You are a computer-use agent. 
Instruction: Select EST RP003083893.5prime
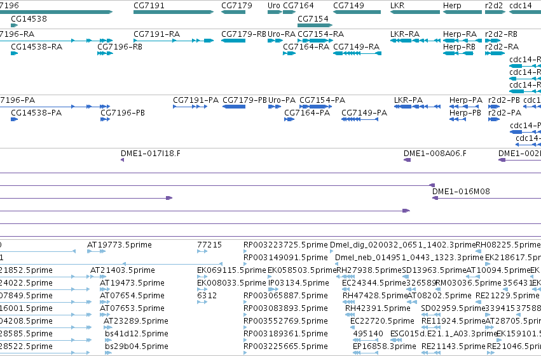click(x=245, y=315)
